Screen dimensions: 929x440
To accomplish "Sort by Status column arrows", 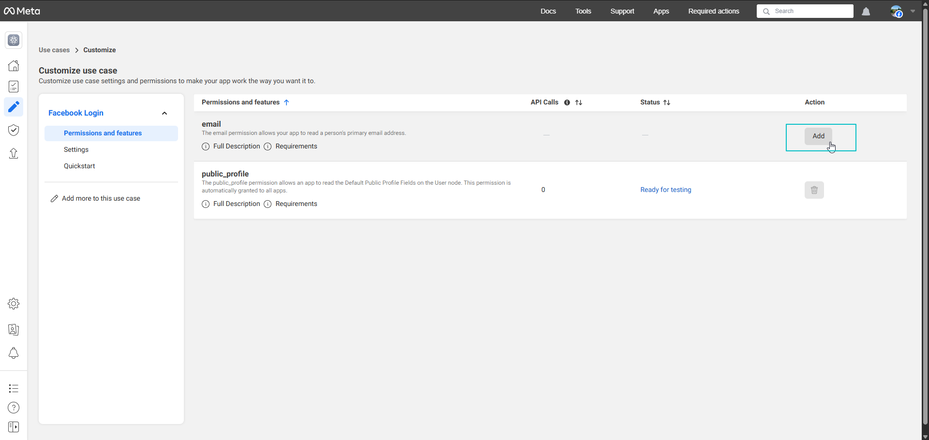I will [x=667, y=103].
